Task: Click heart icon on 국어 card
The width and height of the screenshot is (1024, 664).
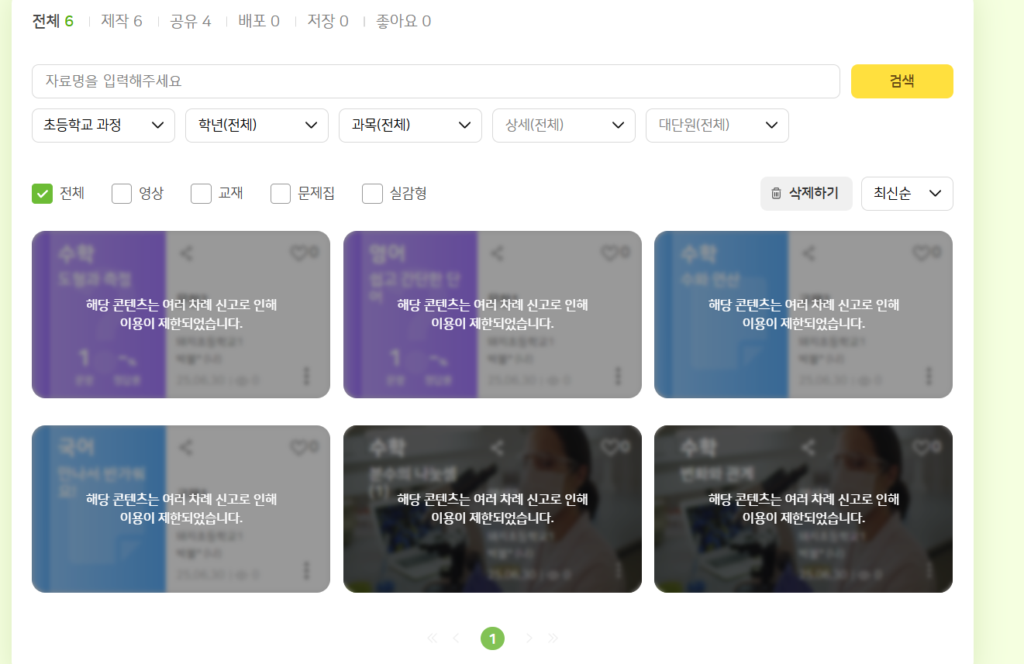Action: [x=298, y=447]
